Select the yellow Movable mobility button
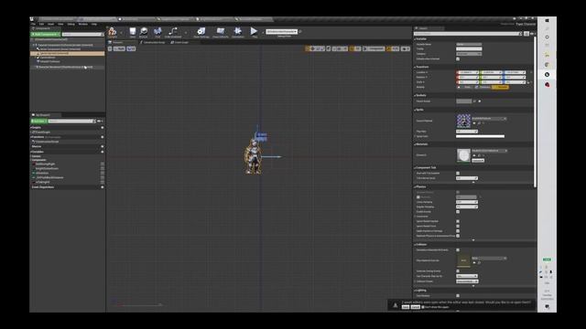 501,88
